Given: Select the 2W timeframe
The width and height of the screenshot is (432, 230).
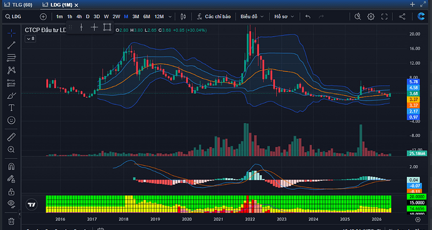Looking at the screenshot, I should click(x=116, y=16).
